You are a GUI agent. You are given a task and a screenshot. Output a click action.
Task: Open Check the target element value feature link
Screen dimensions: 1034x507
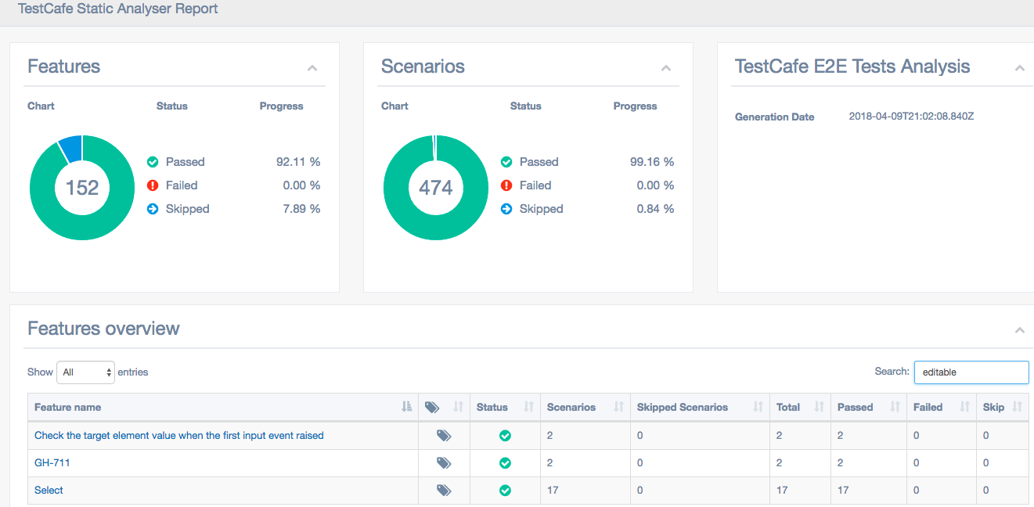click(x=179, y=435)
